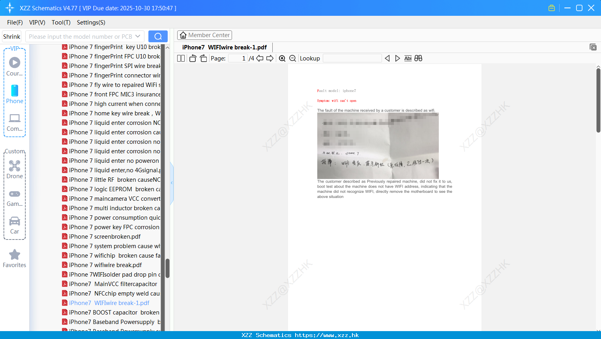601x339 pixels.
Task: Zoom out of the PDF
Action: (x=293, y=58)
